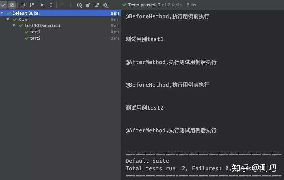
Task: Click the green checkmark beside test2
Action: tap(27, 38)
